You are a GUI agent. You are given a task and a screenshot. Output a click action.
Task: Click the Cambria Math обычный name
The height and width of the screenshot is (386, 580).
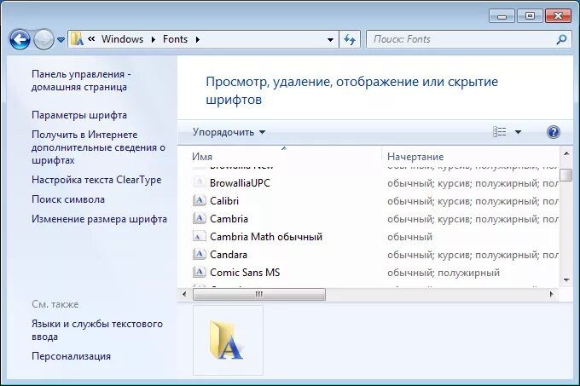[266, 237]
